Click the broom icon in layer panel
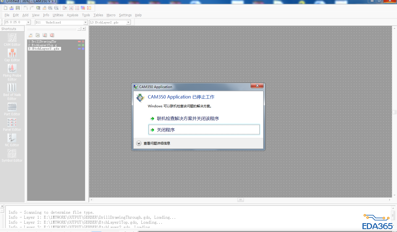This screenshot has width=397, height=232. (31, 35)
